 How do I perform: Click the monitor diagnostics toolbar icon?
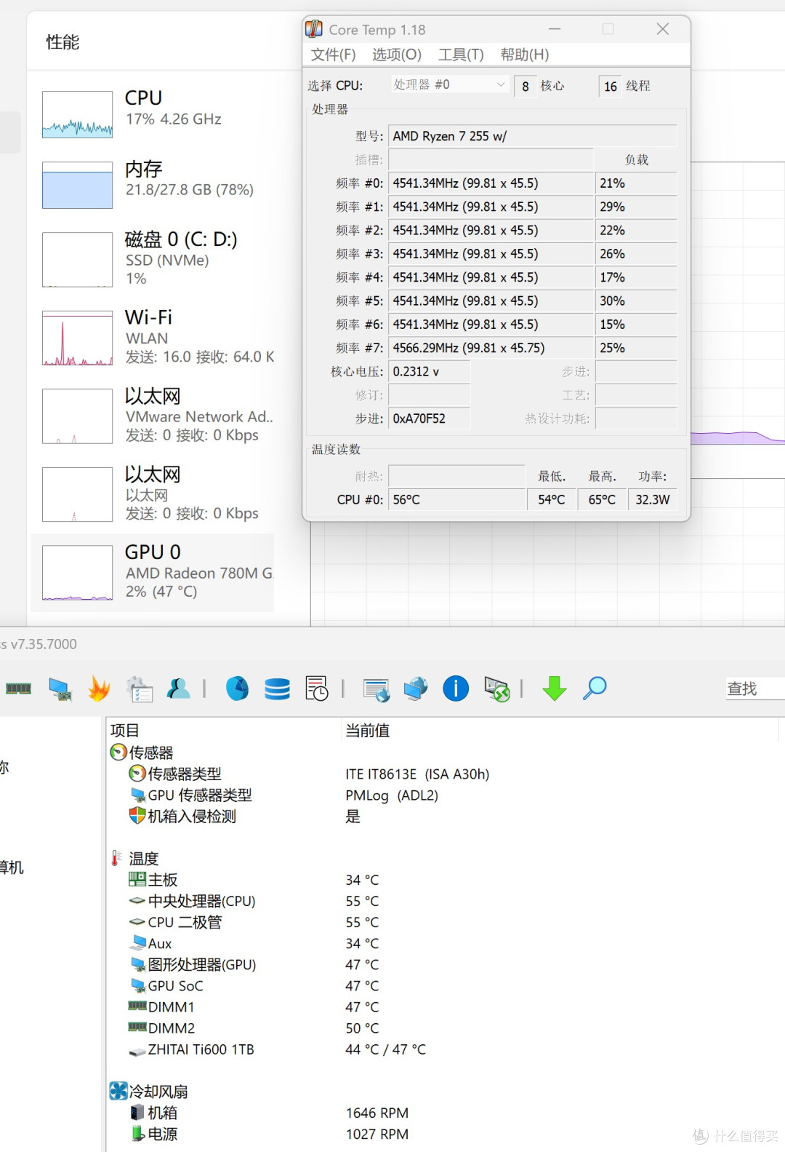pyautogui.click(x=60, y=688)
